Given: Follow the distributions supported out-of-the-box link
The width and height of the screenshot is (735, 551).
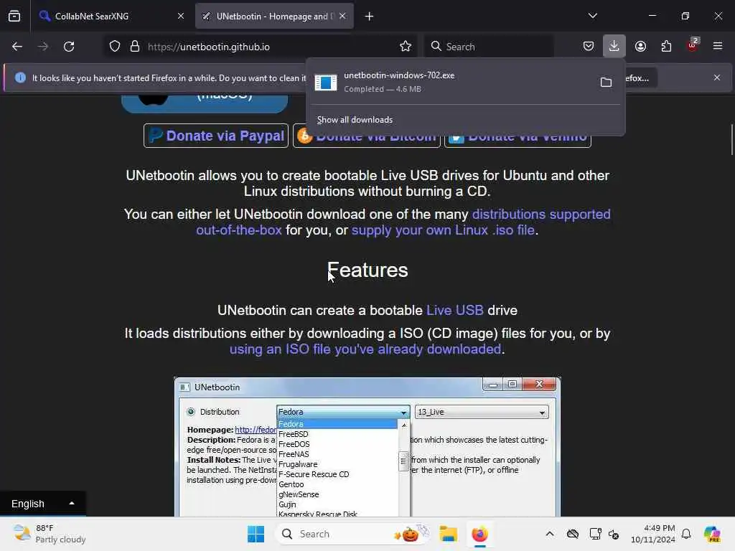Looking at the screenshot, I should [x=403, y=222].
